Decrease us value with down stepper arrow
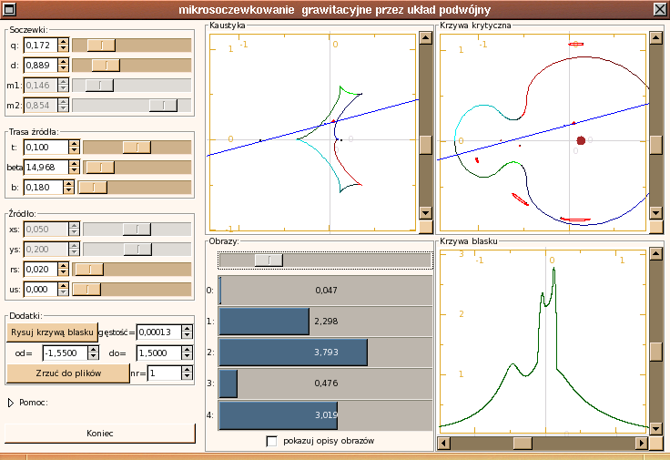This screenshot has width=670, height=460. [x=63, y=292]
